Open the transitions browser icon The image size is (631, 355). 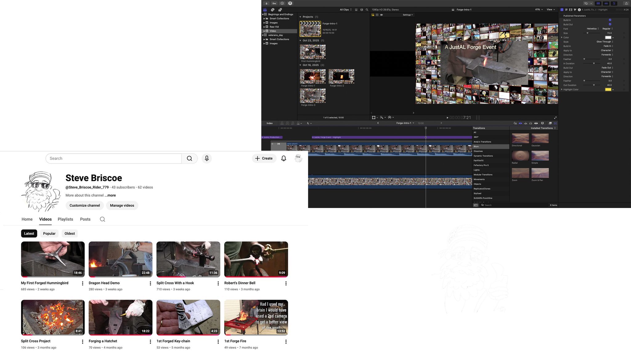[x=556, y=123]
